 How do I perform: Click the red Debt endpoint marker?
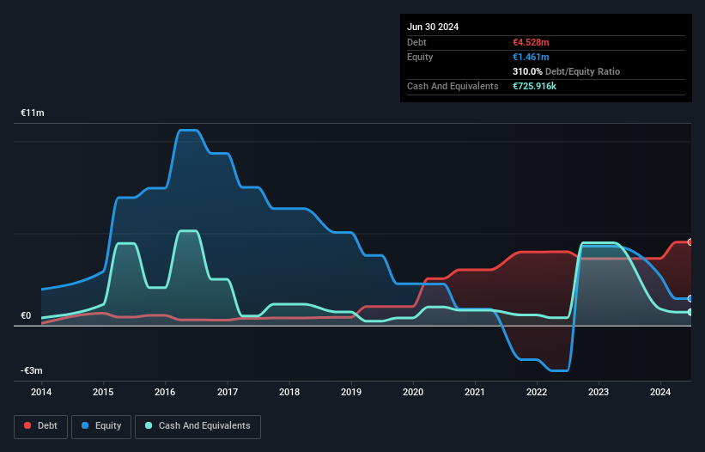coord(690,242)
